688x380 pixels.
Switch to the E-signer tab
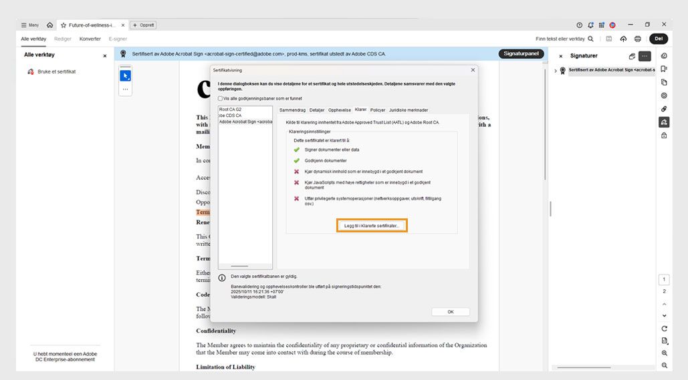(118, 39)
